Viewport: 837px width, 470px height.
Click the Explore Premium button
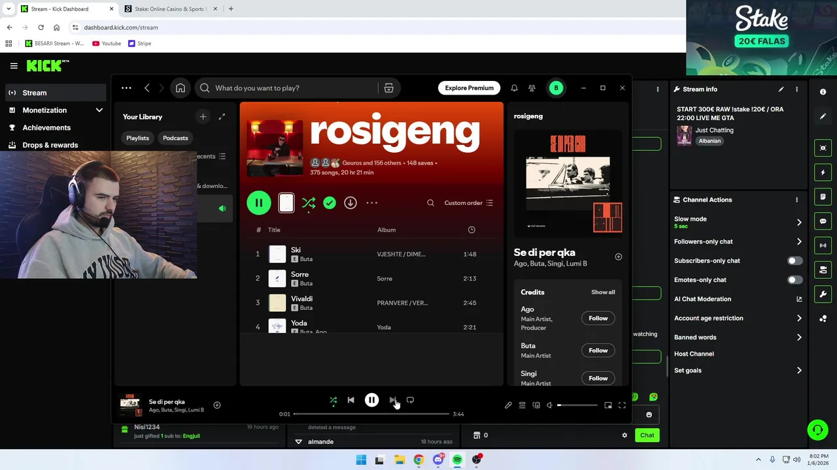[x=469, y=88]
